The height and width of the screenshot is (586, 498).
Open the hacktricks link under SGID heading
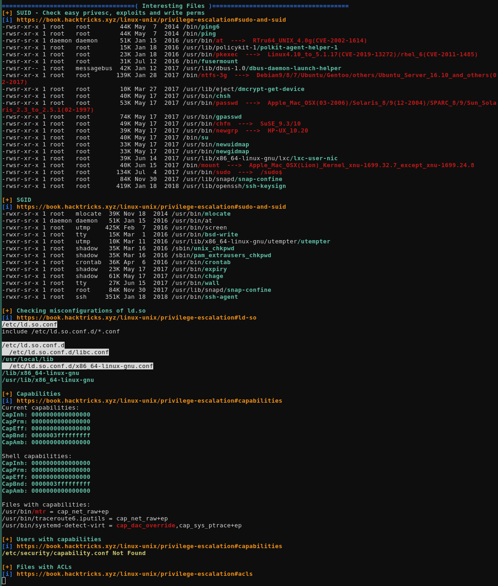151,207
